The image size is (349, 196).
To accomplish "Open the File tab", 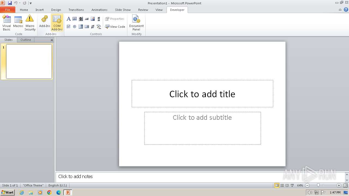I will pyautogui.click(x=8, y=10).
